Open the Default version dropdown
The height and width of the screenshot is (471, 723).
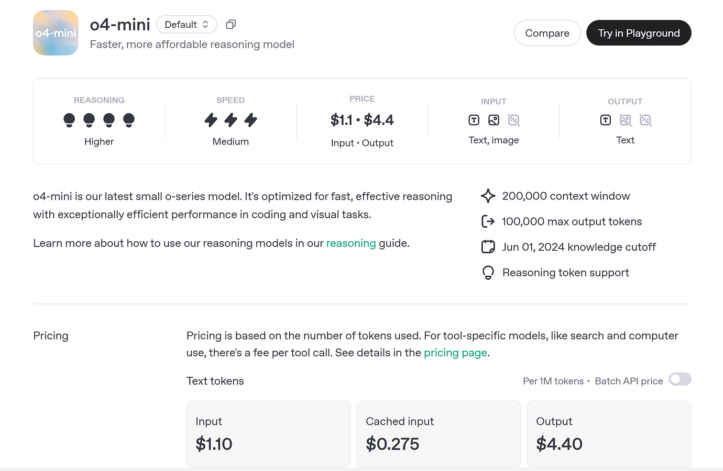pyautogui.click(x=187, y=25)
